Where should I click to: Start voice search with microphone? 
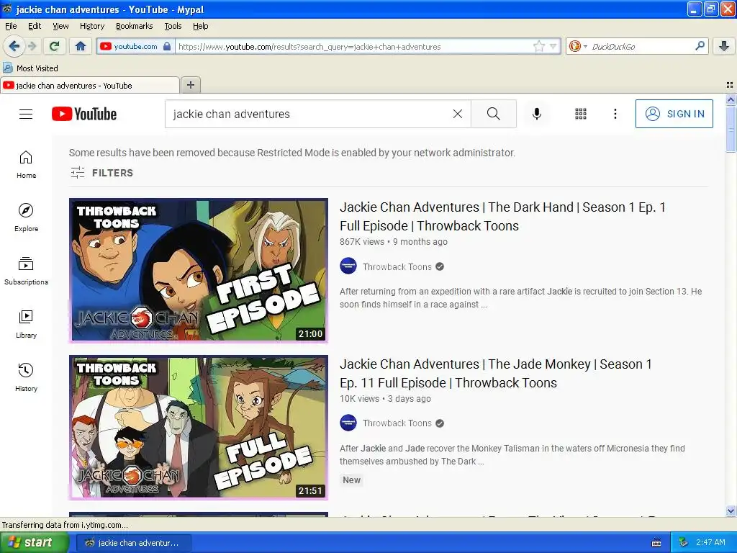[x=537, y=114]
